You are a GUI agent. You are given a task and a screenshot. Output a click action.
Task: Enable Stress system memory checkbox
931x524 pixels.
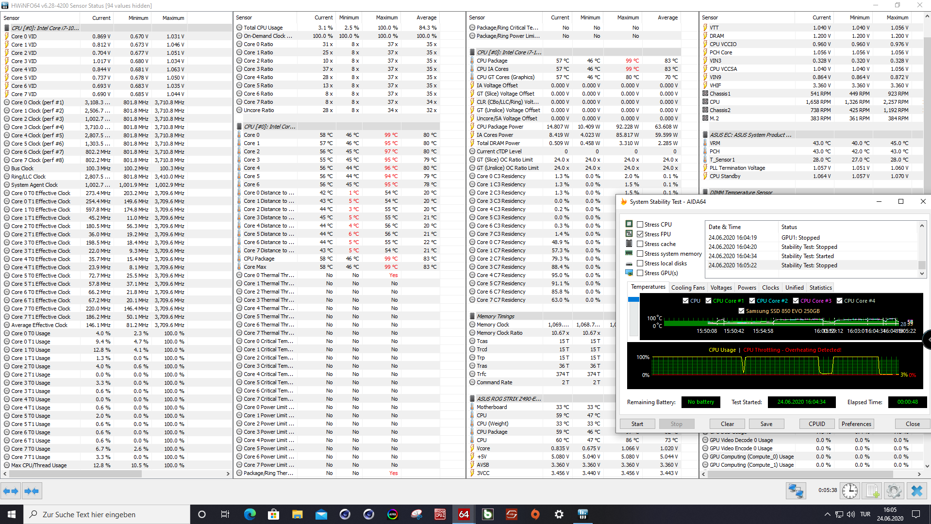[x=640, y=253]
